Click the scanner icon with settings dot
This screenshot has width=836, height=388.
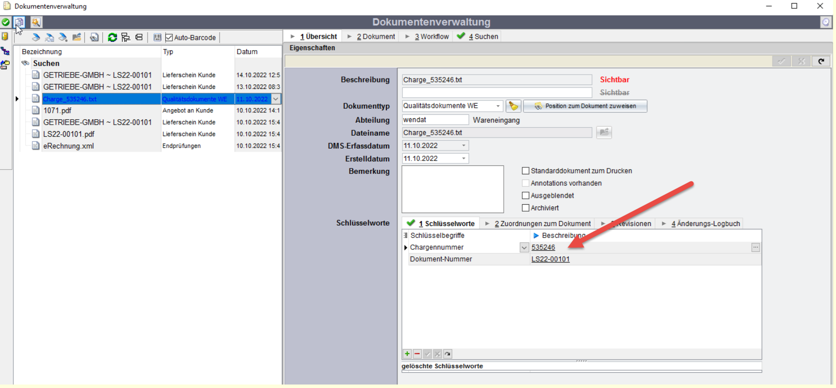coord(63,37)
